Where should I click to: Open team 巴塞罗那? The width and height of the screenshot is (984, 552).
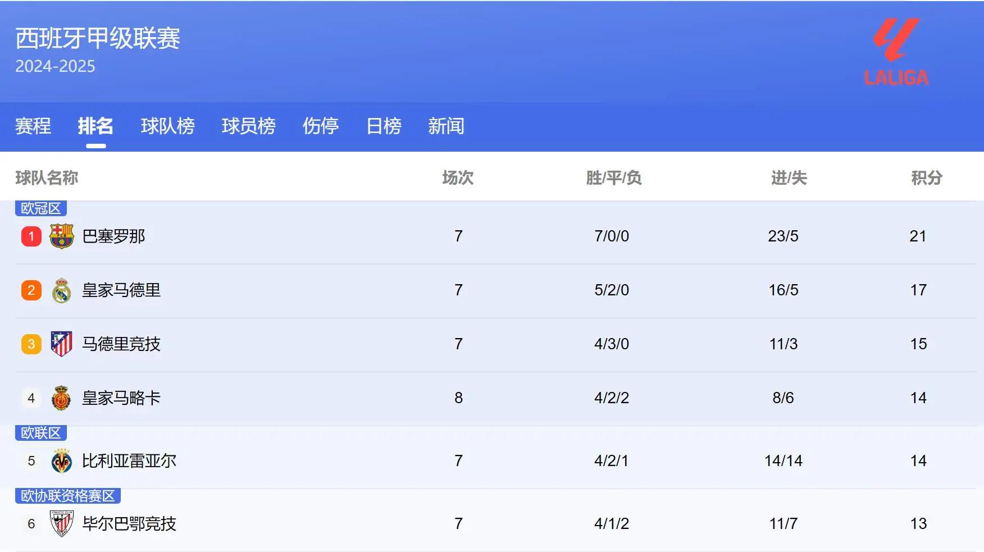[x=113, y=236]
